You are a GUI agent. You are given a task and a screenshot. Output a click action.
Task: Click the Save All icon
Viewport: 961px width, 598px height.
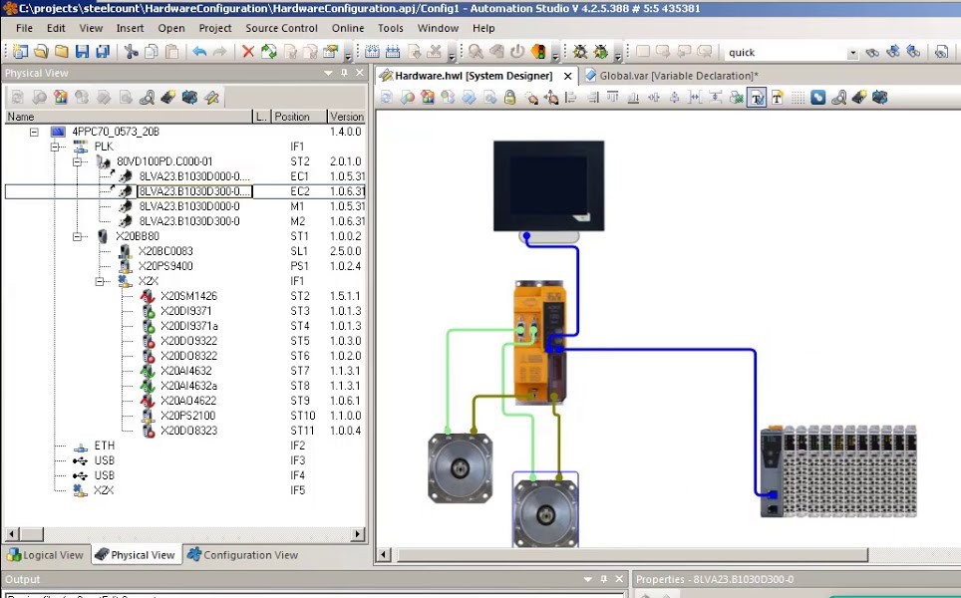coord(103,52)
